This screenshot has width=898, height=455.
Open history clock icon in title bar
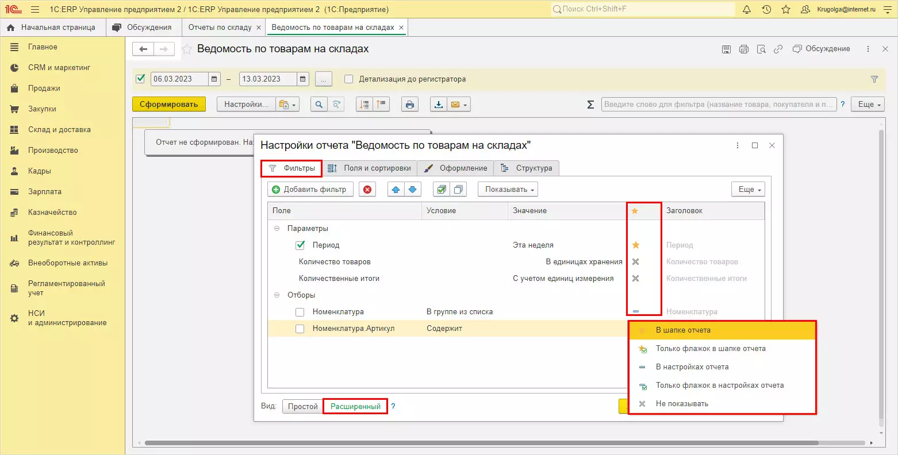(766, 10)
